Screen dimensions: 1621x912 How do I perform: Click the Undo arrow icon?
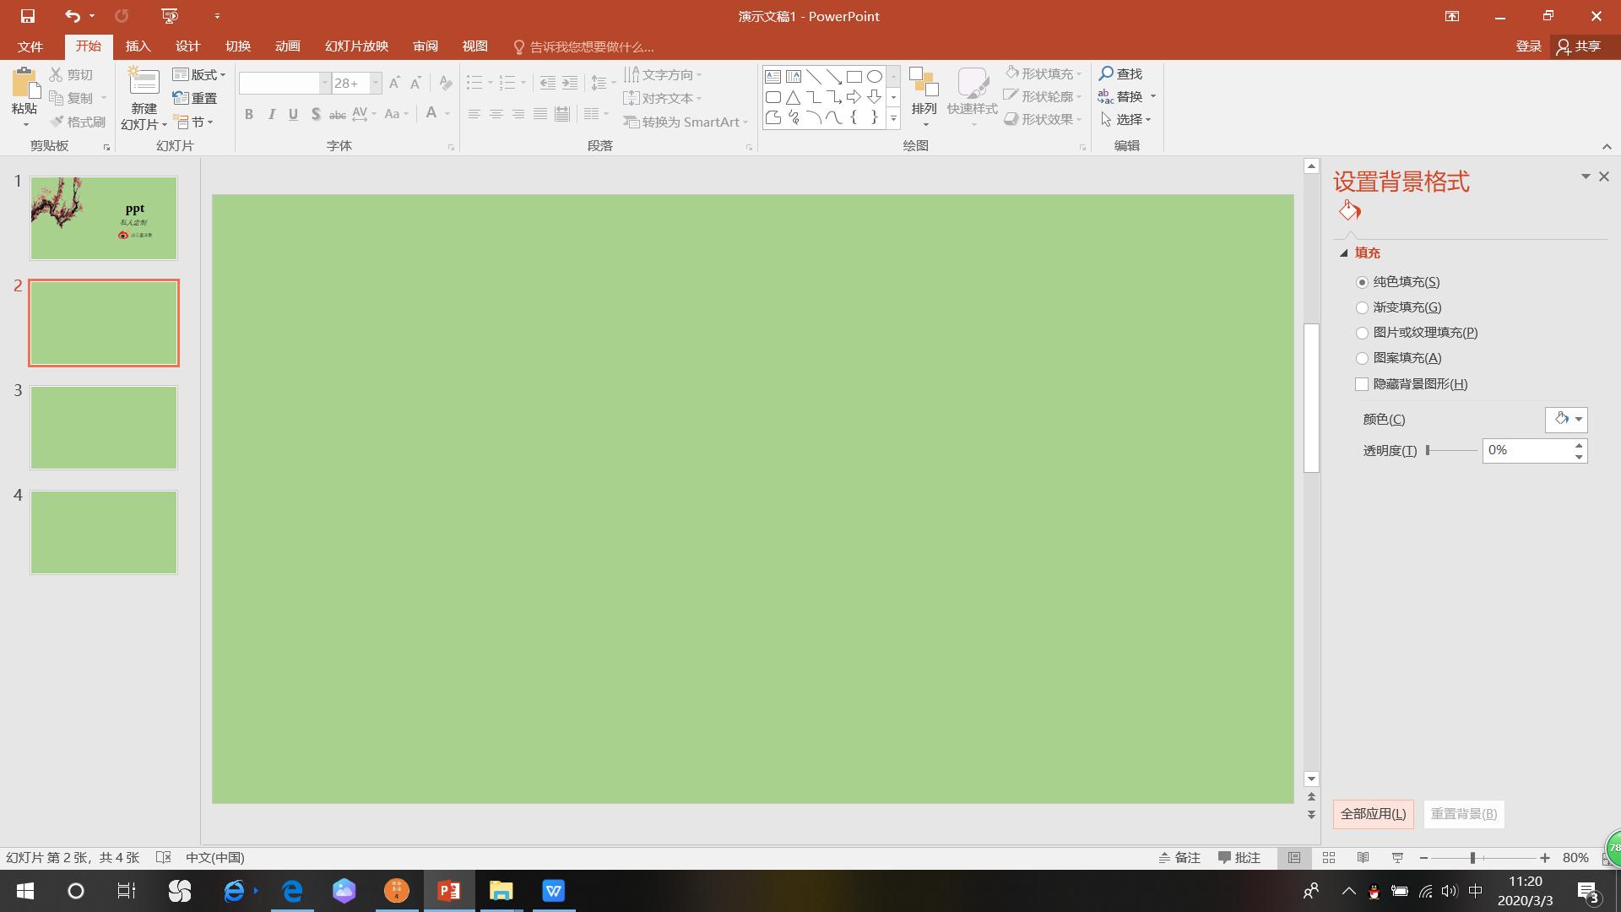point(73,16)
